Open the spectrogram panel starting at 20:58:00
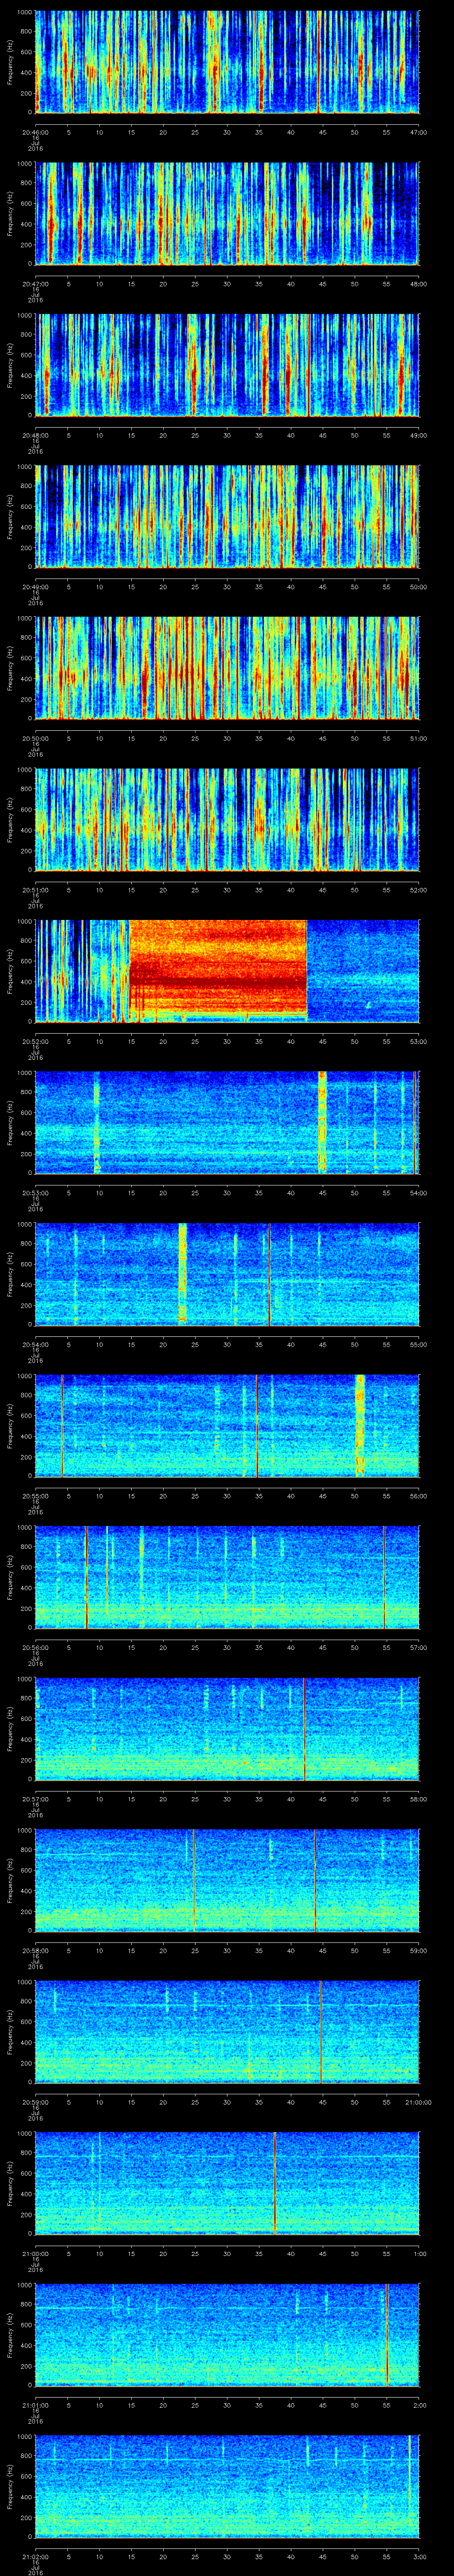This screenshot has width=454, height=2576. pyautogui.click(x=227, y=1880)
